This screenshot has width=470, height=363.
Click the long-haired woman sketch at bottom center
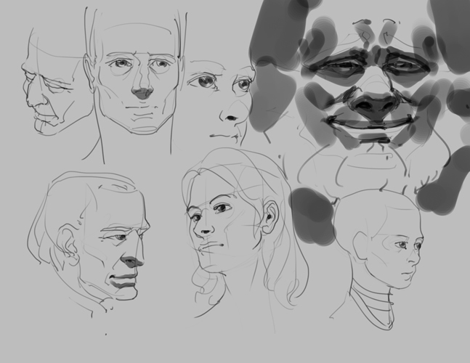tap(232, 232)
